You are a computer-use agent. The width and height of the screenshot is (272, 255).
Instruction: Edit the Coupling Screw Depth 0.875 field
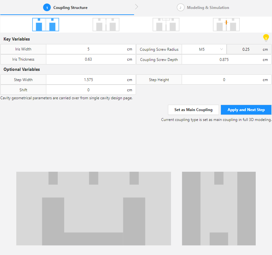[227, 59]
